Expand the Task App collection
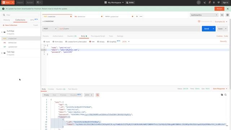231x130 pixels. pos(2,53)
